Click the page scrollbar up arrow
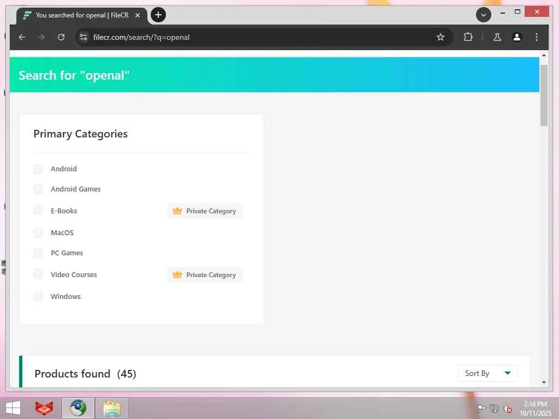The height and width of the screenshot is (419, 559). click(x=544, y=55)
